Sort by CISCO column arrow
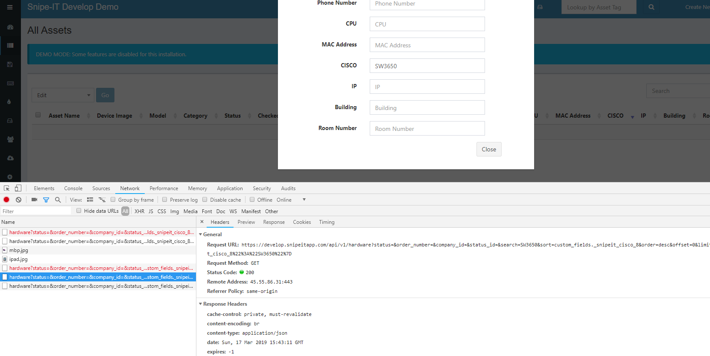710x356 pixels. (632, 116)
